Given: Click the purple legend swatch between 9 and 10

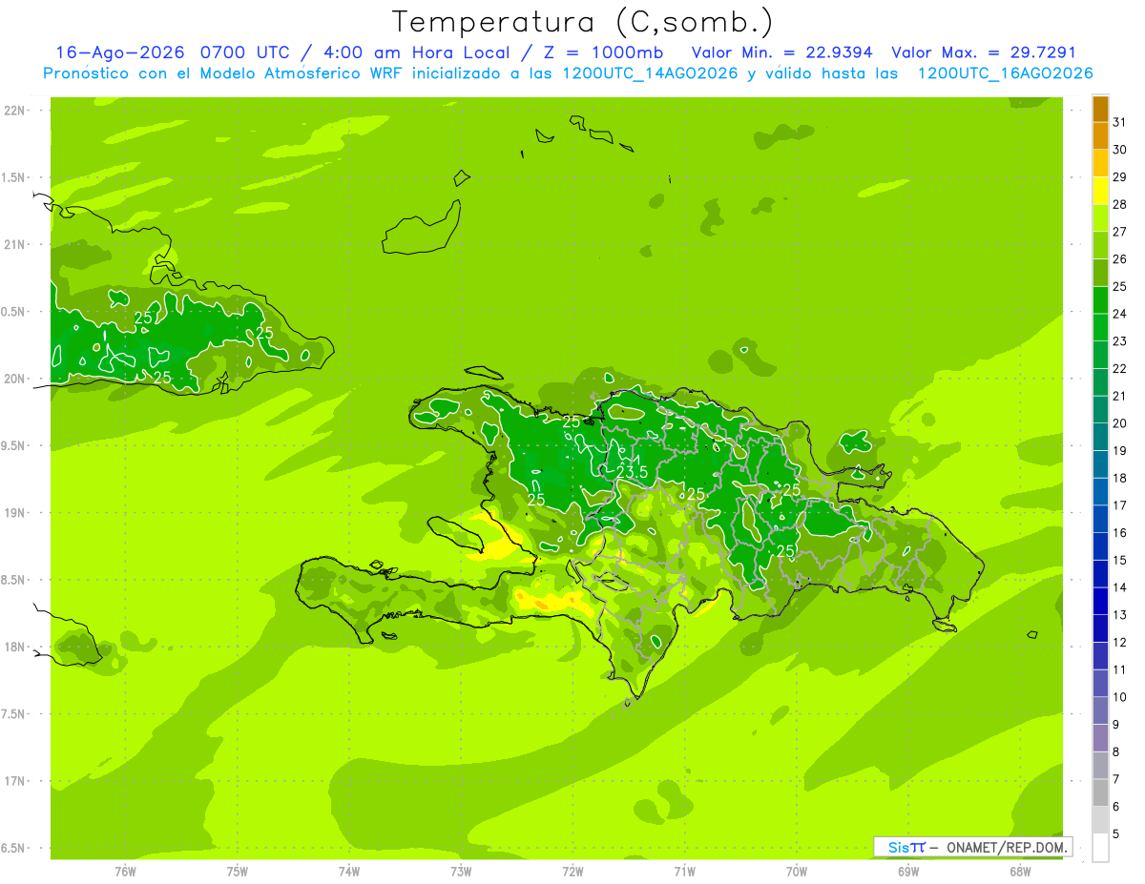Looking at the screenshot, I should 1100,710.
